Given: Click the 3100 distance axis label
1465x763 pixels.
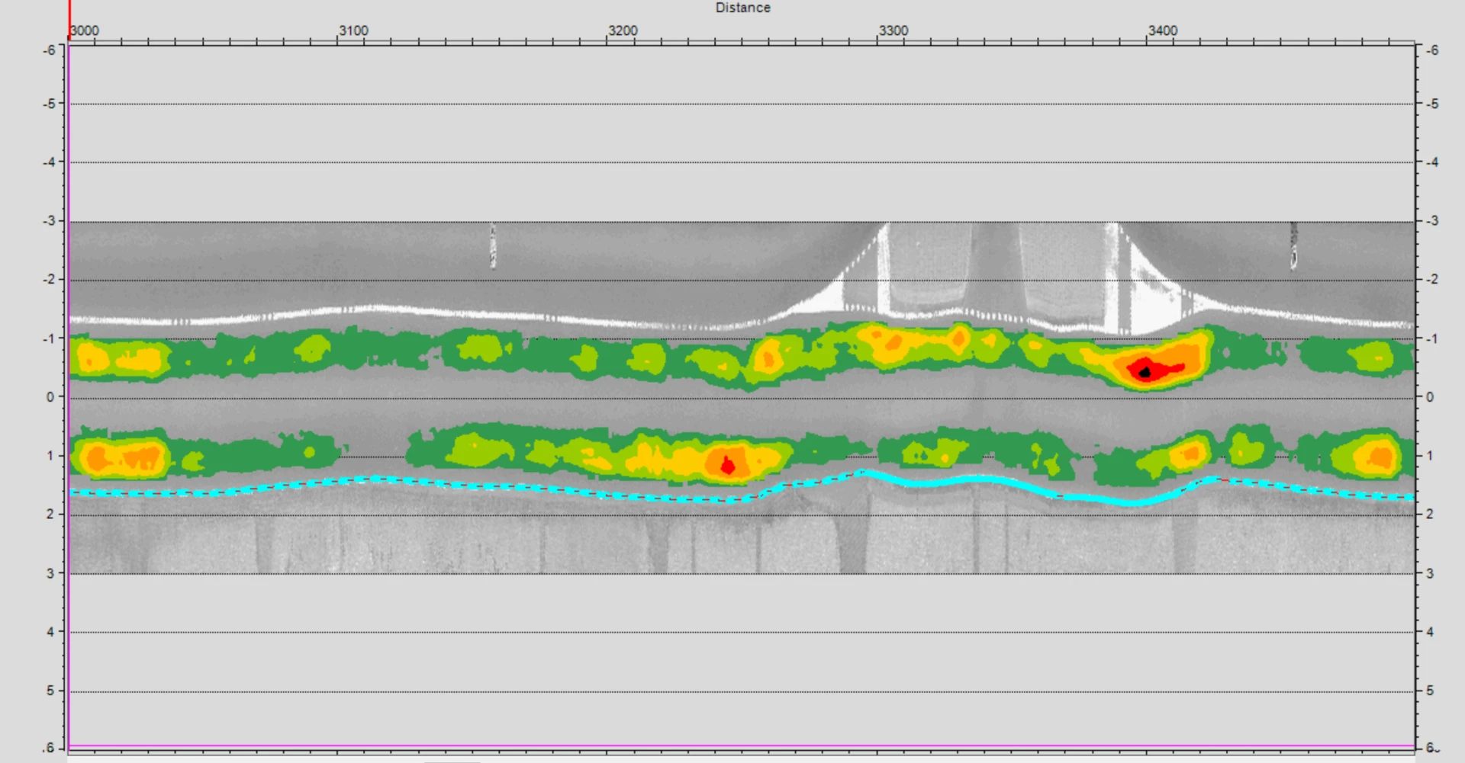Looking at the screenshot, I should point(353,30).
